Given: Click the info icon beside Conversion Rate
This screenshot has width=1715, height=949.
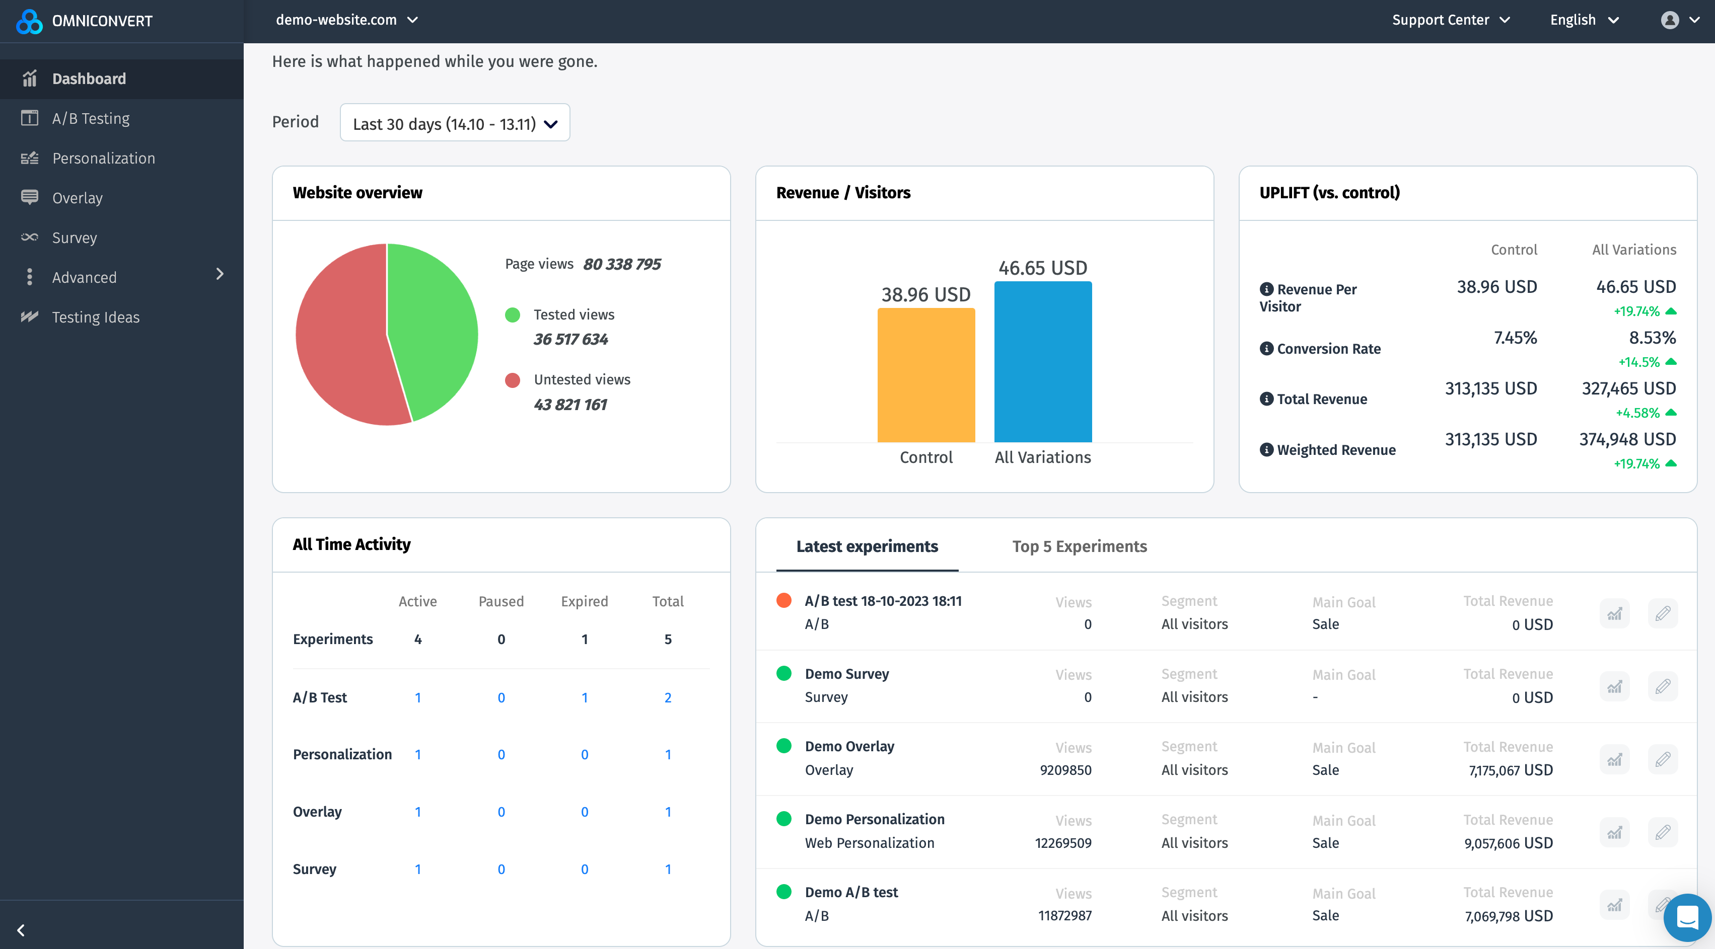Looking at the screenshot, I should coord(1266,349).
